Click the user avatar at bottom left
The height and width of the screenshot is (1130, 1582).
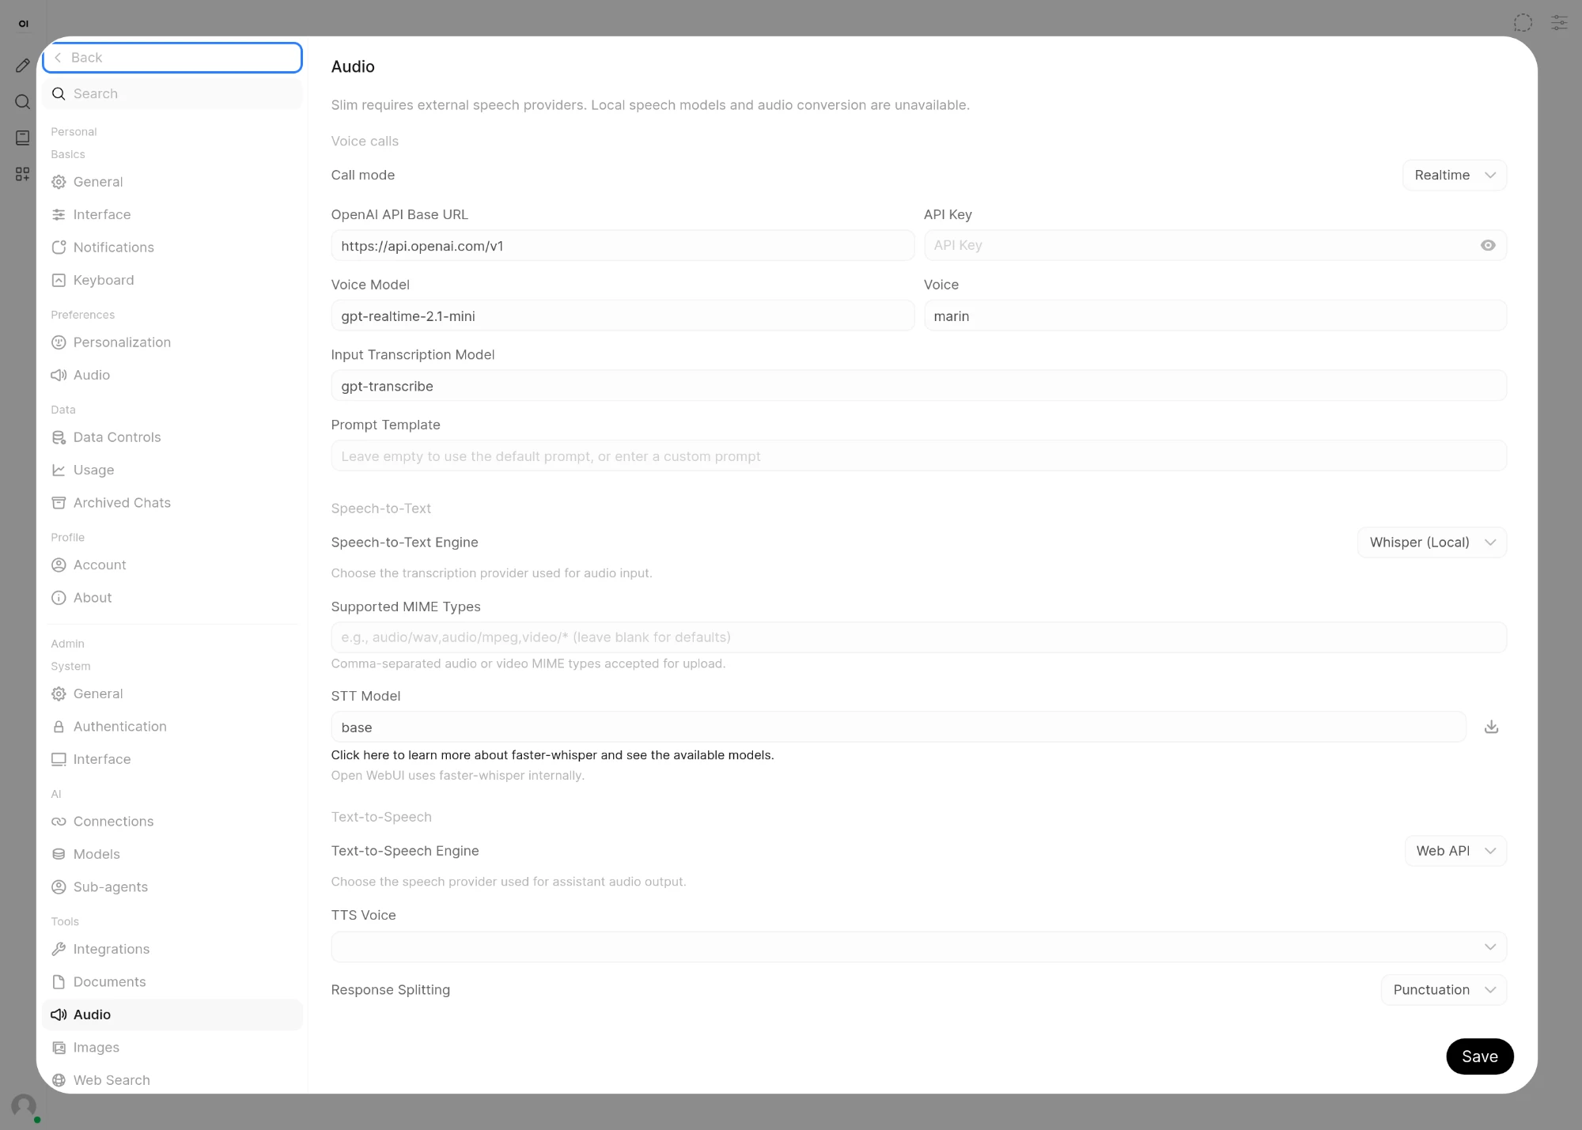point(24,1105)
